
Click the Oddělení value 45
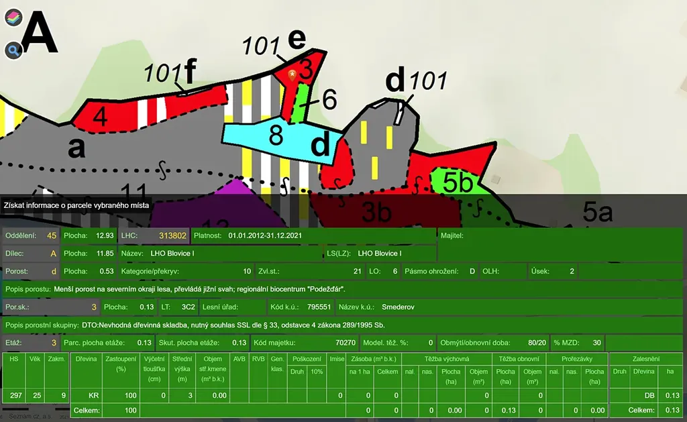(51, 235)
